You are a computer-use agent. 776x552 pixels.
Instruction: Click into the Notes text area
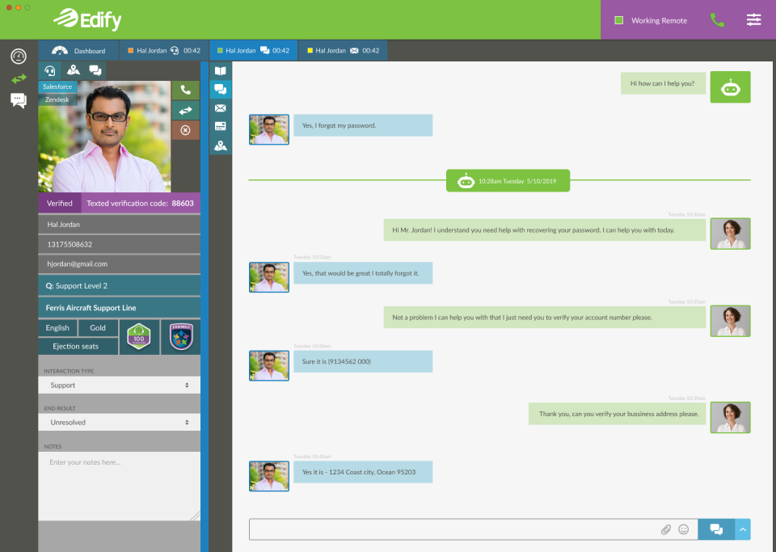(x=120, y=487)
